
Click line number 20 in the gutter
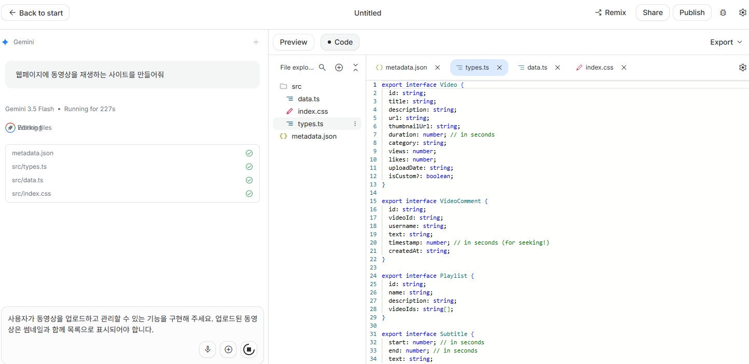click(373, 242)
